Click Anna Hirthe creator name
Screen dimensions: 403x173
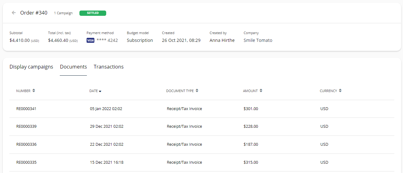click(x=222, y=40)
